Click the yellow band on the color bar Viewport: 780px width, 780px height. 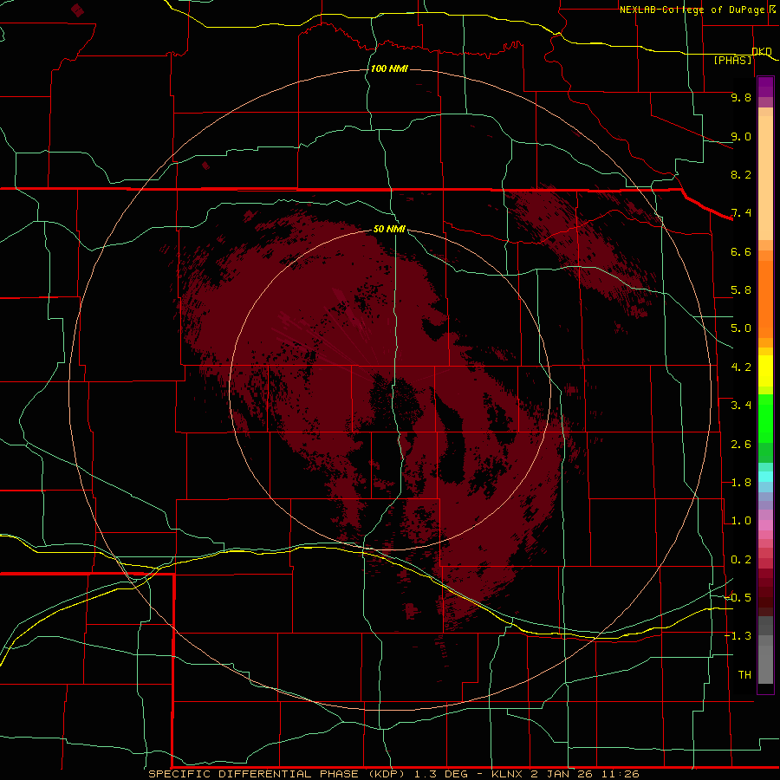coord(765,371)
